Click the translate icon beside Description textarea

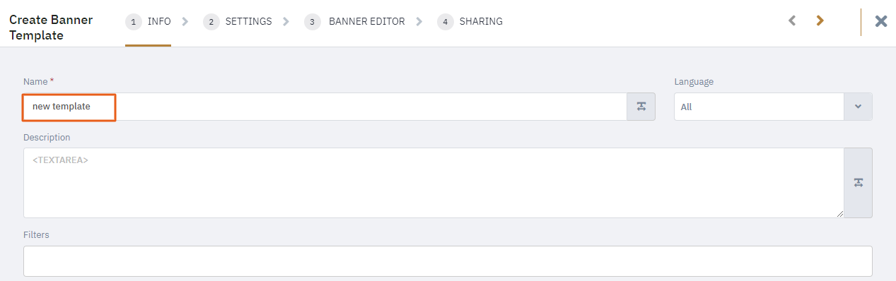(x=858, y=183)
